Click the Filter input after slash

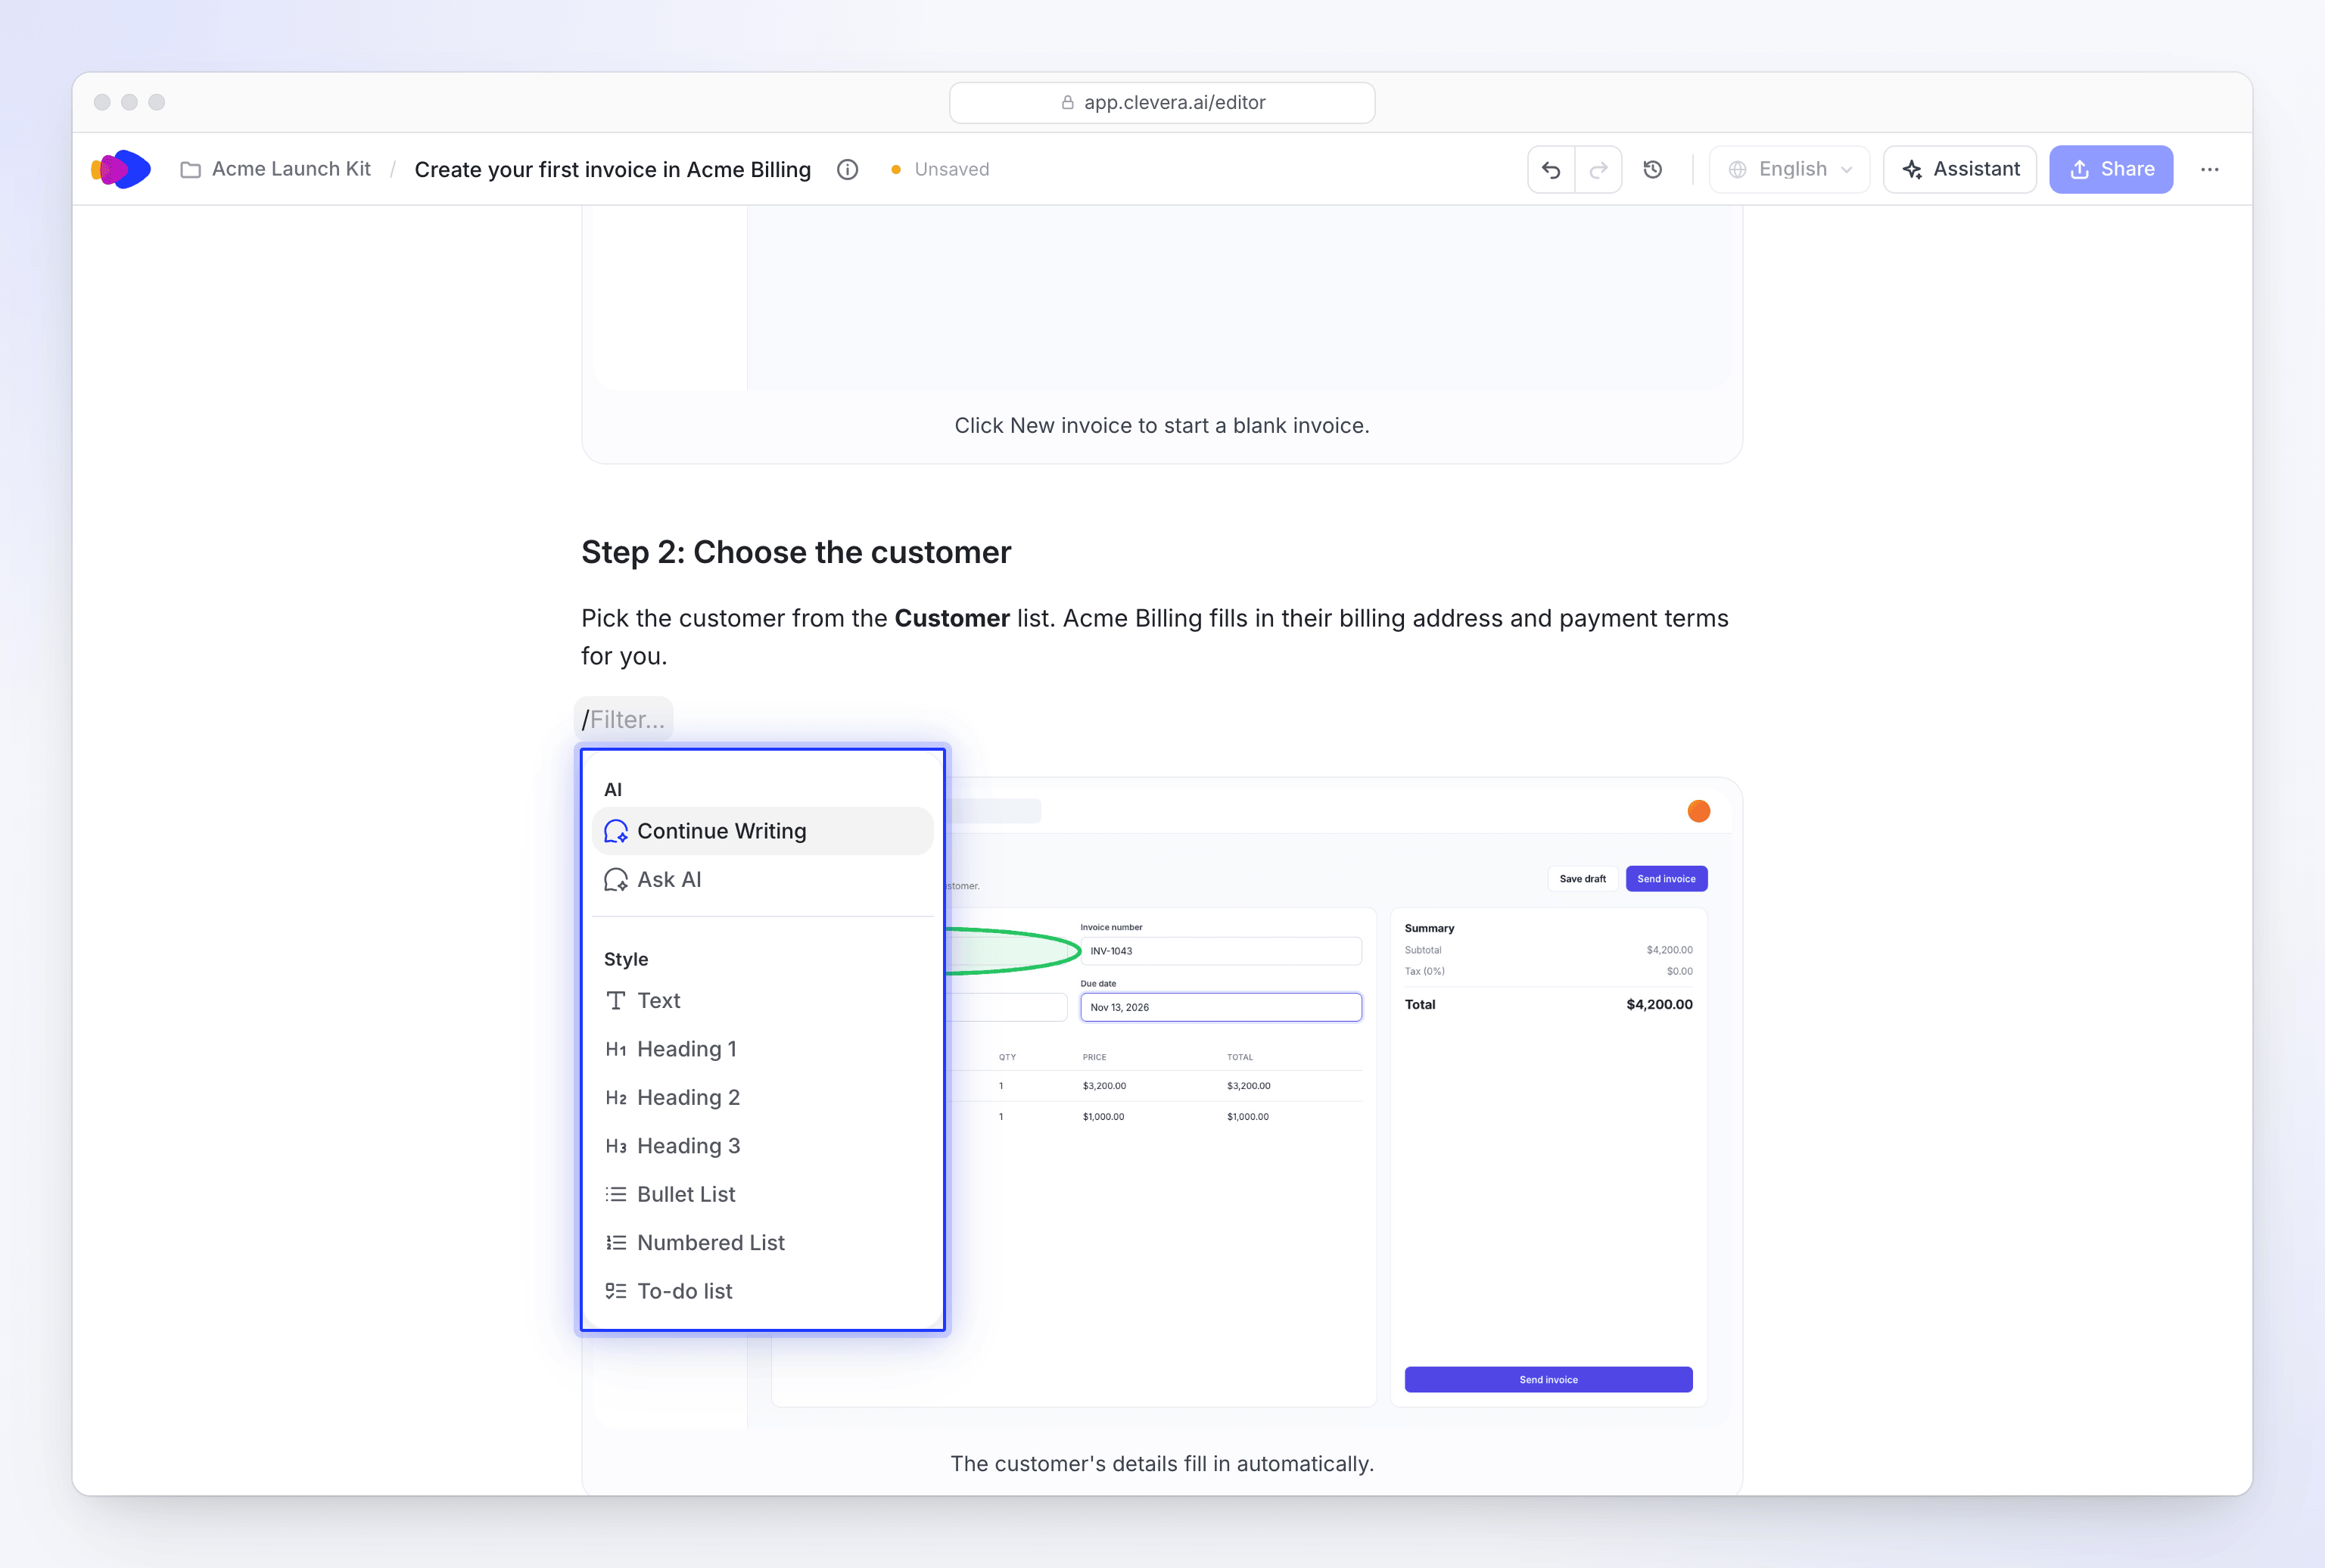(x=624, y=719)
